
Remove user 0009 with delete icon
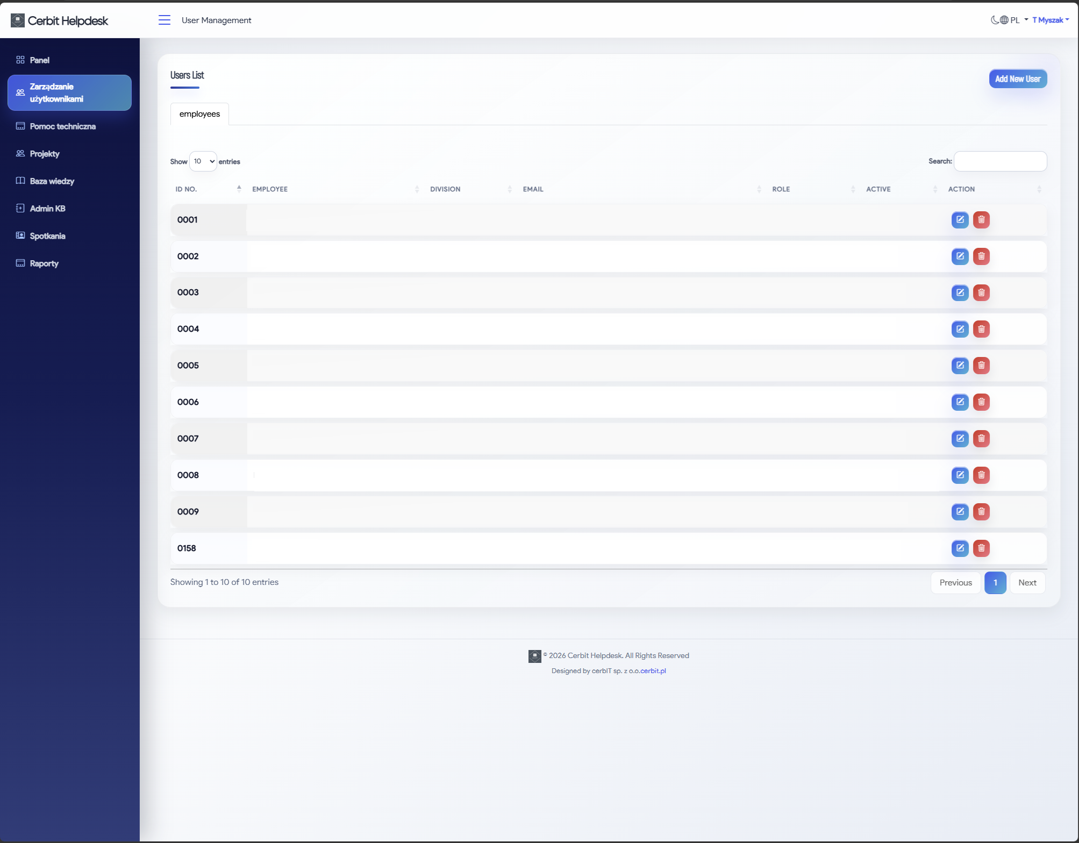(981, 511)
